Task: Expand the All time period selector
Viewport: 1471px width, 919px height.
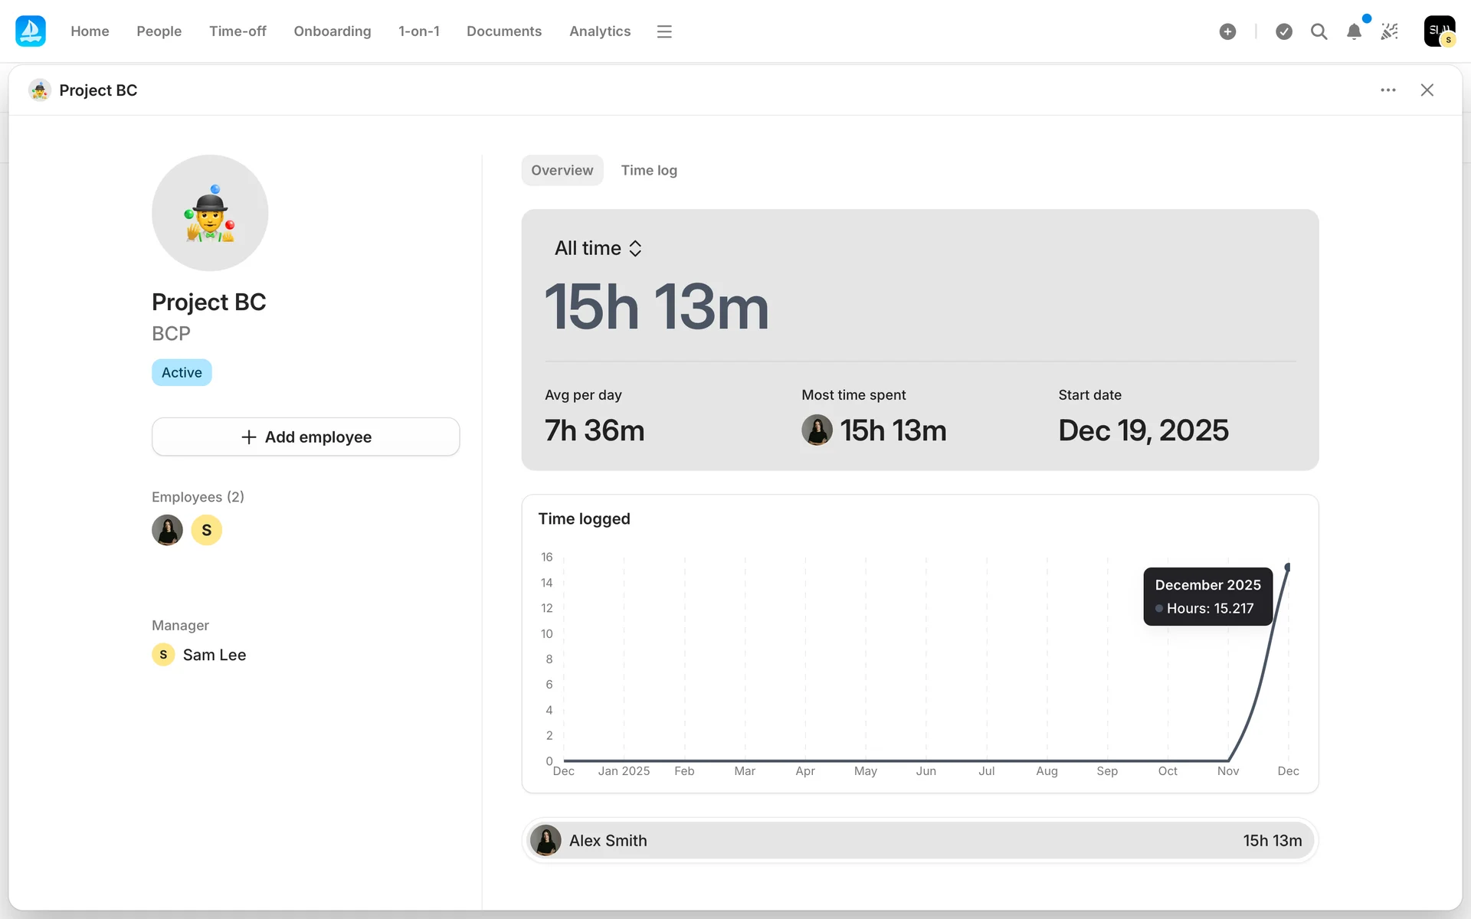Action: pos(598,248)
